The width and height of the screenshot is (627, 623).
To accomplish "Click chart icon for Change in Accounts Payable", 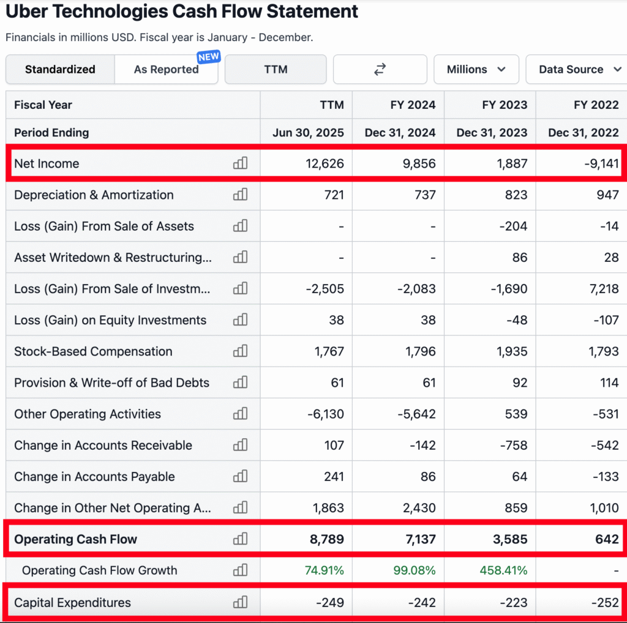I will click(x=240, y=476).
